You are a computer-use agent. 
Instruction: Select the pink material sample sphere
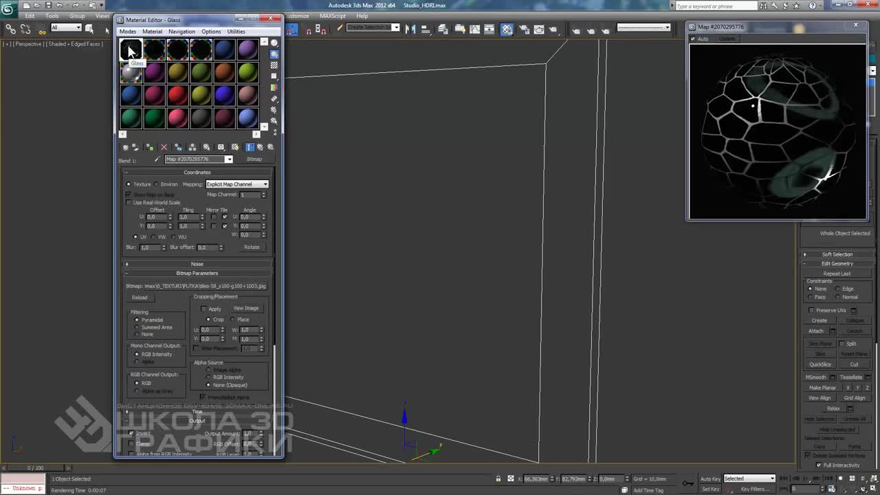(177, 118)
